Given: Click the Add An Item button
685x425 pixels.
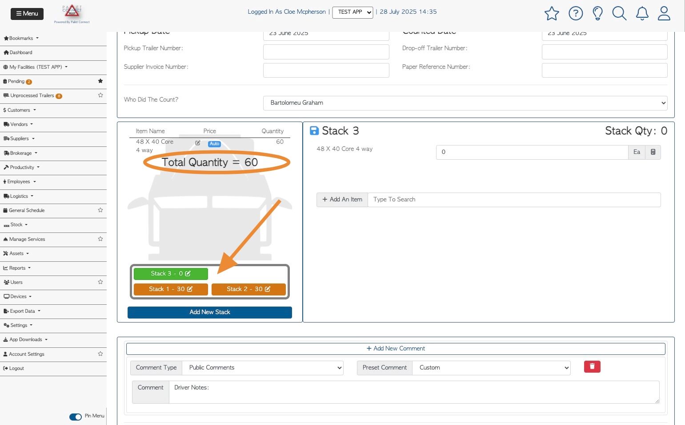Looking at the screenshot, I should [x=342, y=200].
